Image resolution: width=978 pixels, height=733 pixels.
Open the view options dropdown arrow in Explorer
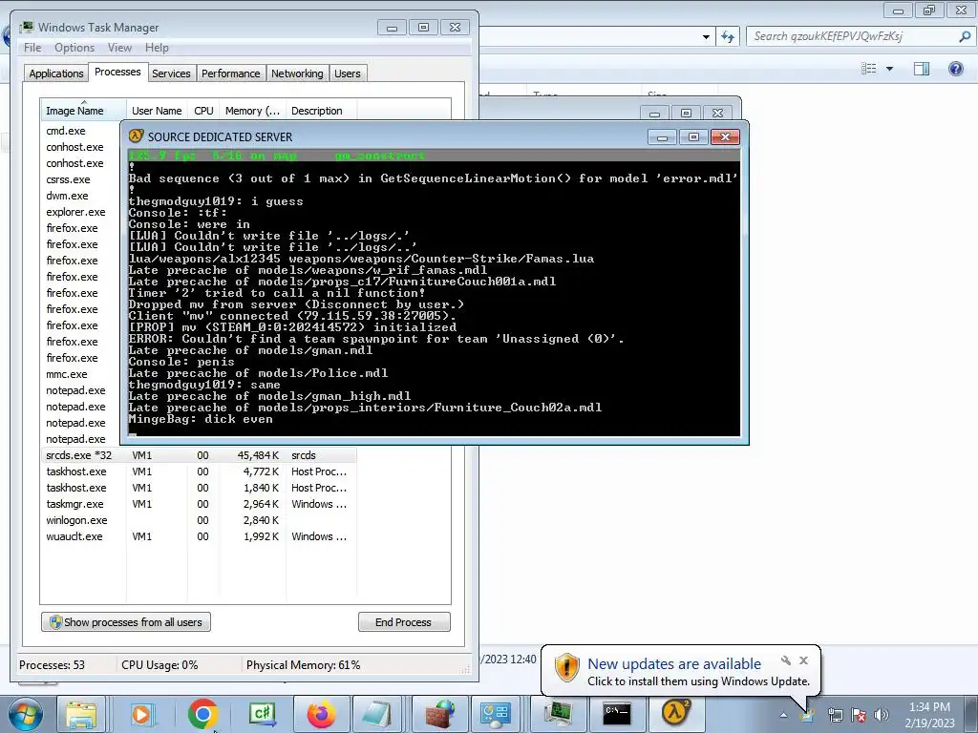coord(889,69)
